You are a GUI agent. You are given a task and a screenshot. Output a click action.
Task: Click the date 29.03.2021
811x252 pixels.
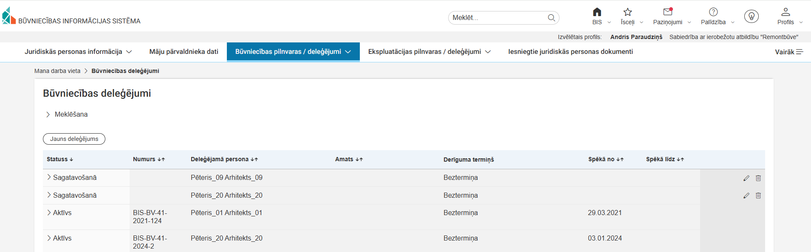[x=605, y=213]
